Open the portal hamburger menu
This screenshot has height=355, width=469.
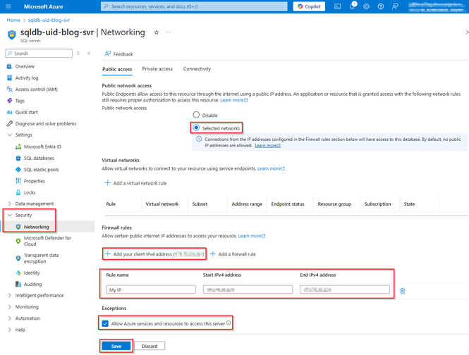[x=8, y=6]
